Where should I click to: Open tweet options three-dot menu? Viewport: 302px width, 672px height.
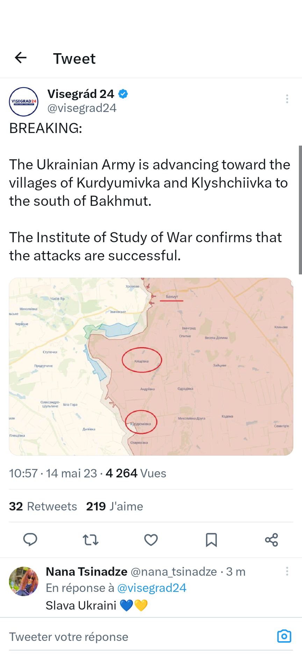287,99
